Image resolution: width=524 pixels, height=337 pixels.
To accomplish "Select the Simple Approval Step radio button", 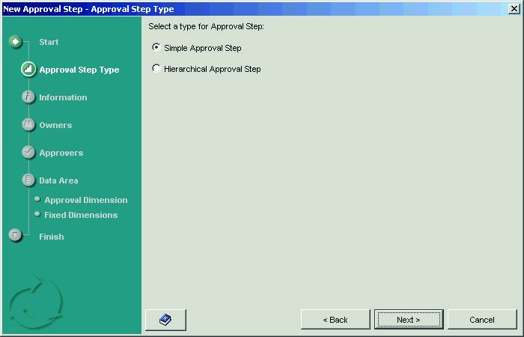I will [x=156, y=47].
